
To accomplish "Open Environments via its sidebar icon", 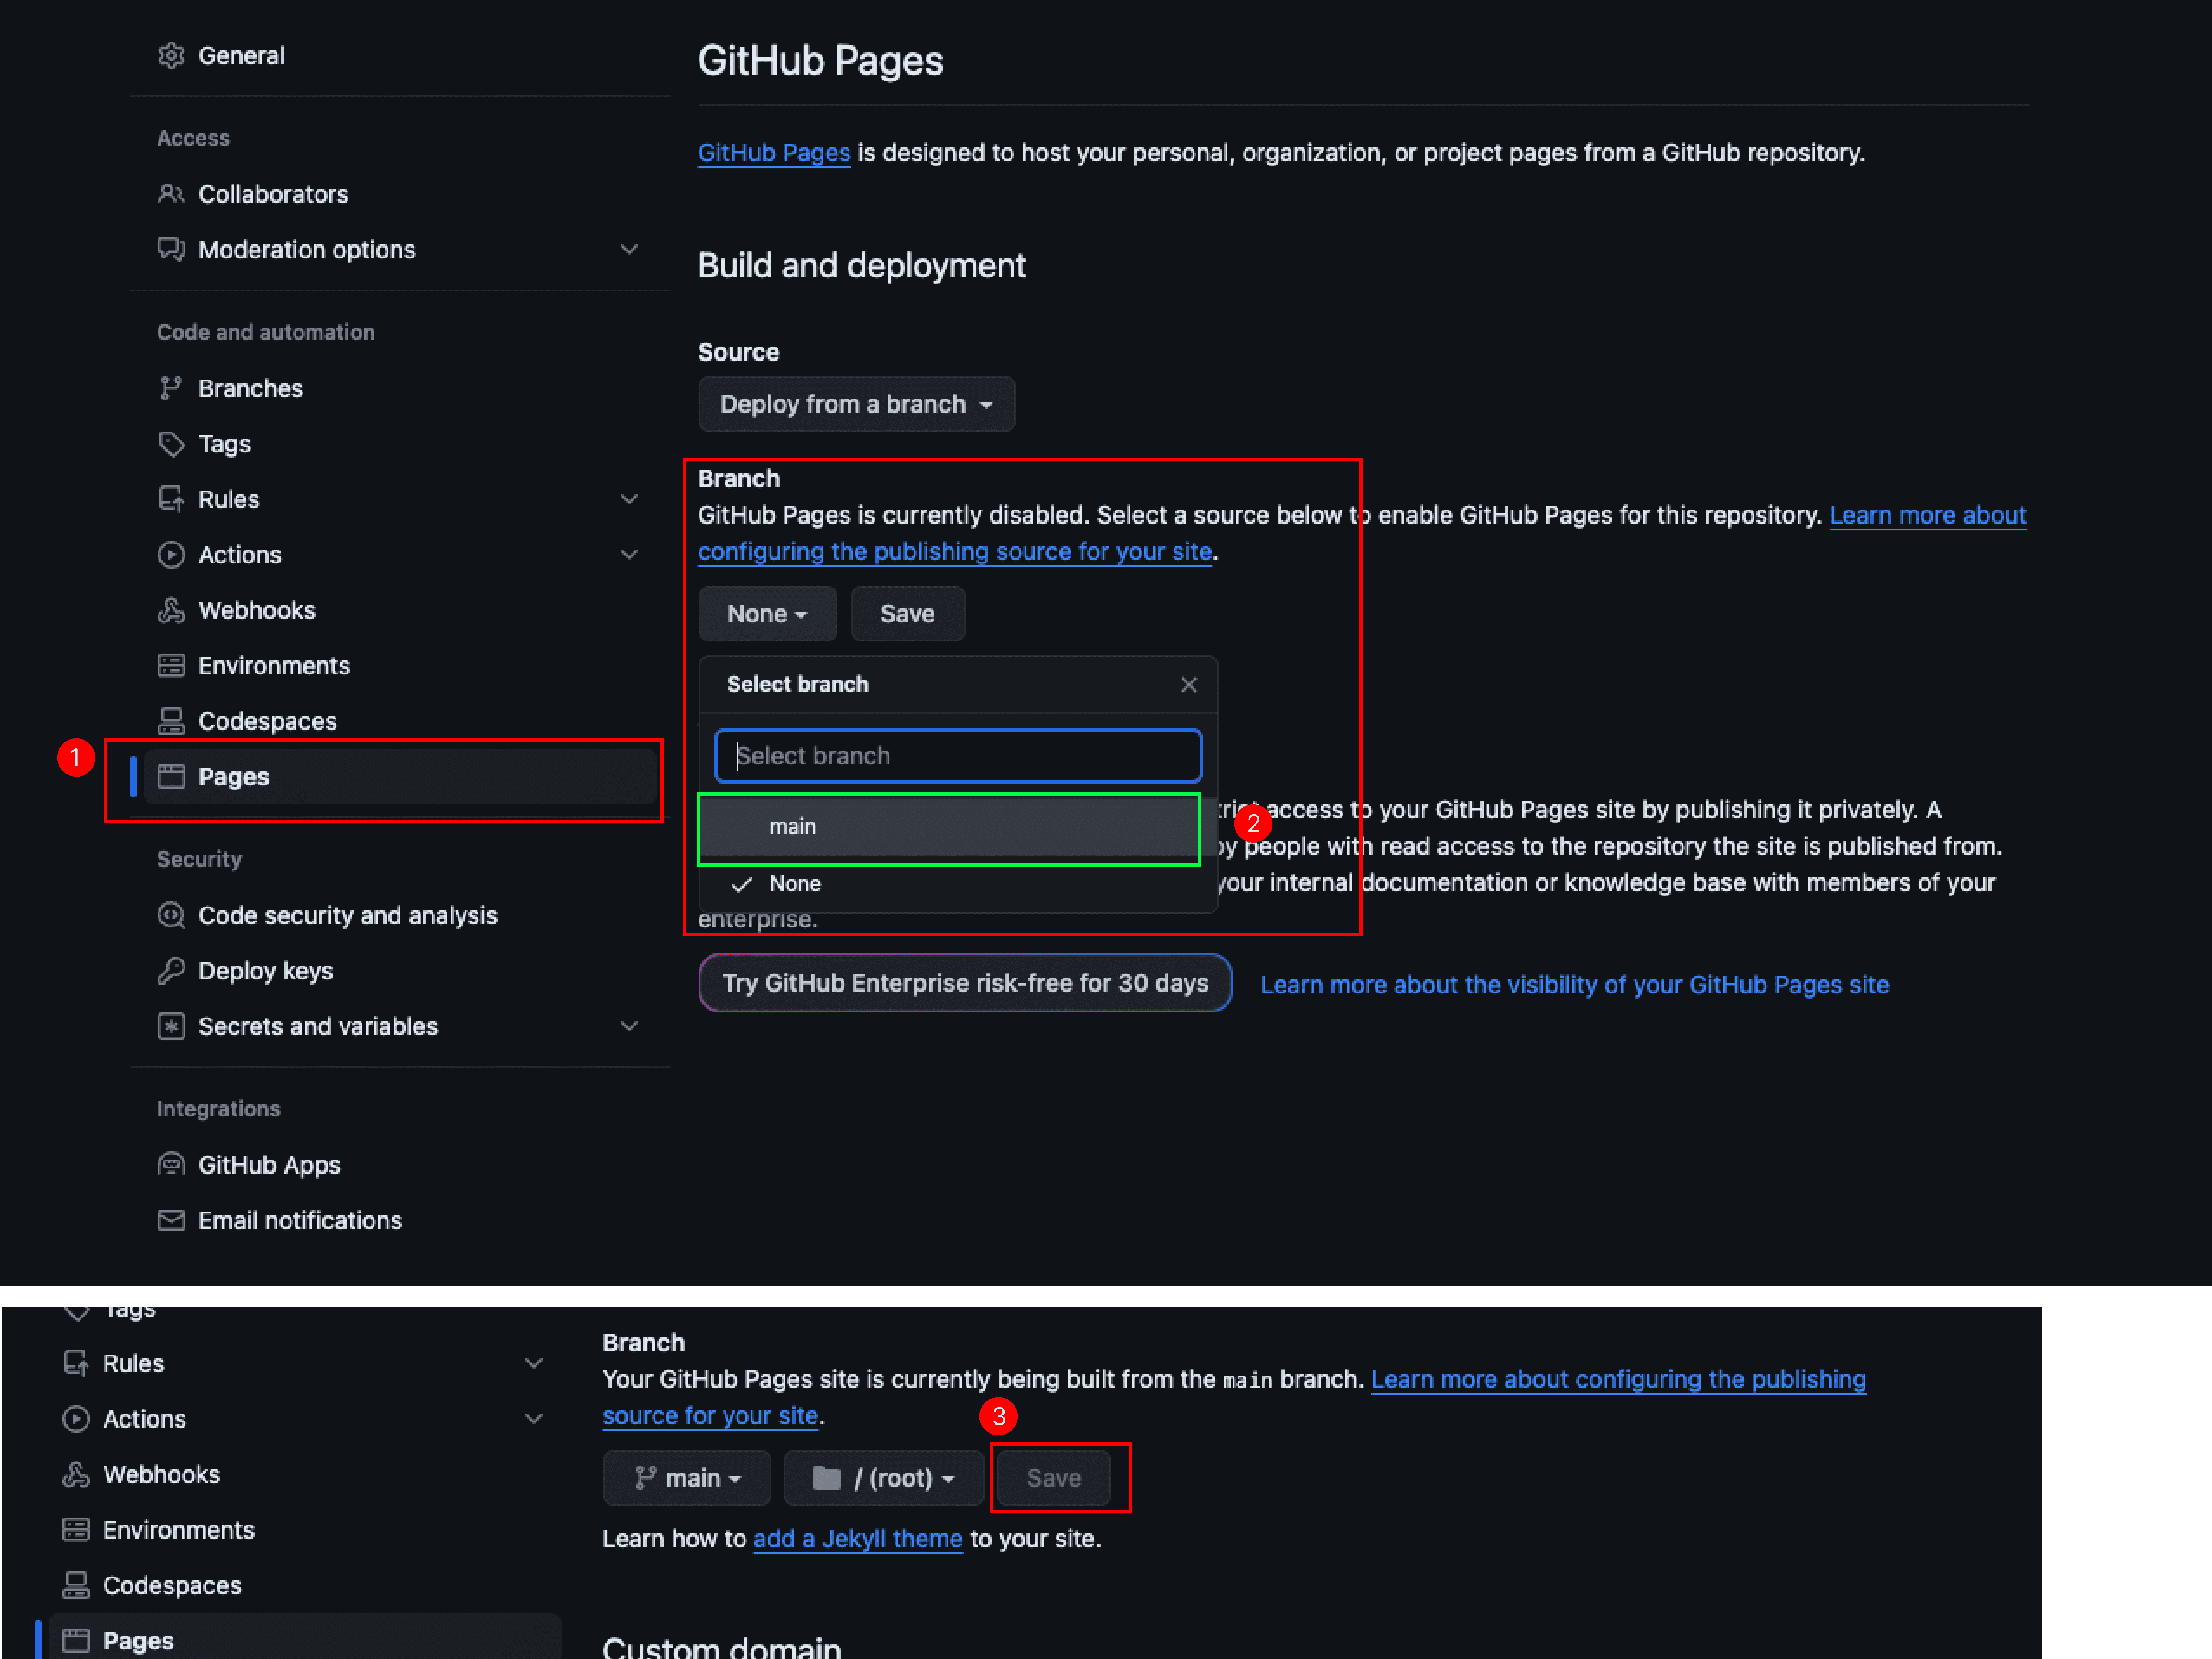I will pos(171,665).
